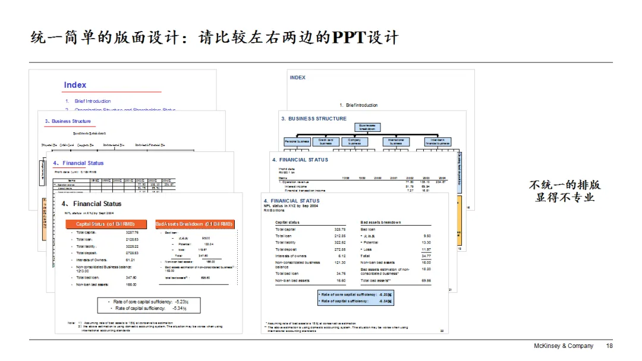
Task: Click the "Potential" value 13.30 on right slide
Action: click(426, 242)
